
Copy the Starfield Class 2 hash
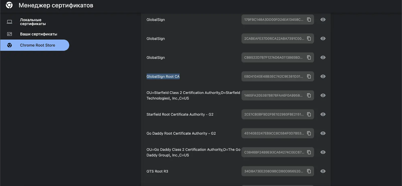[309, 95]
